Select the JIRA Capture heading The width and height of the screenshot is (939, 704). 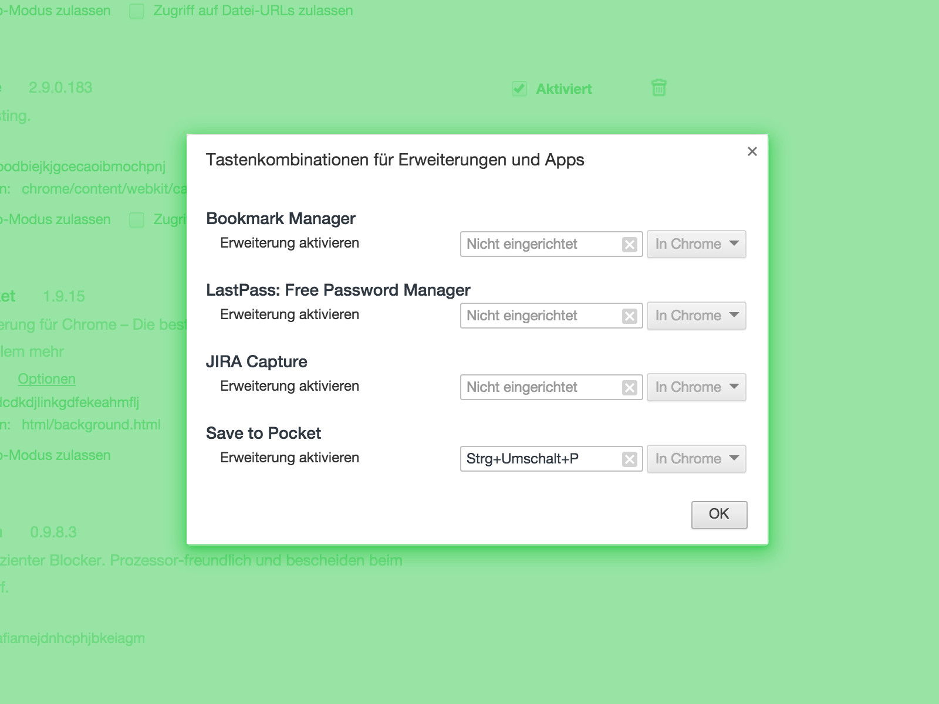256,361
